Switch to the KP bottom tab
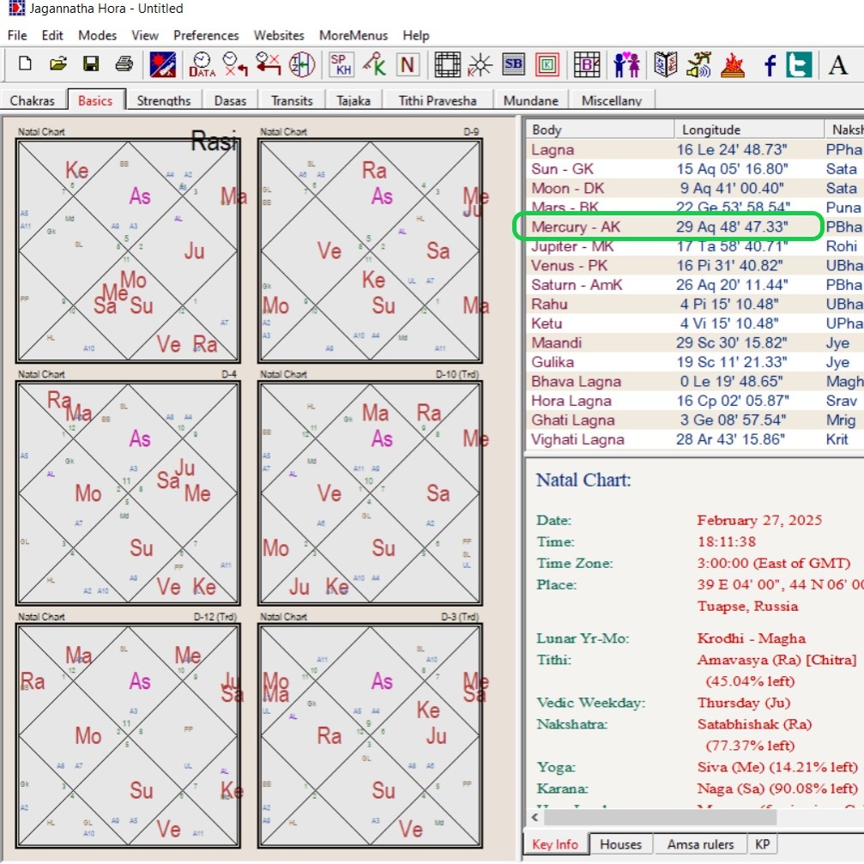The height and width of the screenshot is (864, 864). coord(762,844)
